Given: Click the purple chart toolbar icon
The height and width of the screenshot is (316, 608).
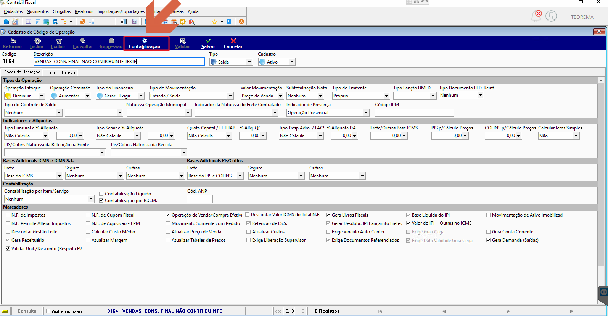Looking at the screenshot, I should 135,22.
